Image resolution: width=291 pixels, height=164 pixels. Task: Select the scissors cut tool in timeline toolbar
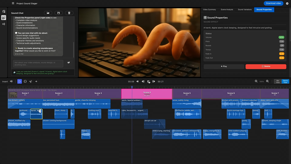tap(31, 82)
